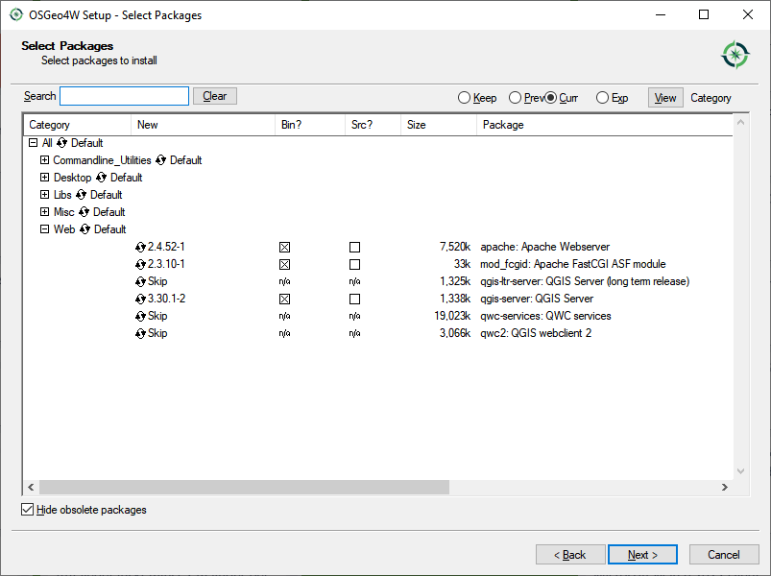This screenshot has height=576, width=771.
Task: Cycle the Default icon beside the Web category
Action: pos(84,228)
